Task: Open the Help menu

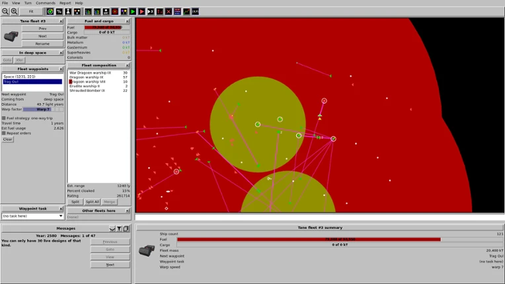Action: (79, 3)
